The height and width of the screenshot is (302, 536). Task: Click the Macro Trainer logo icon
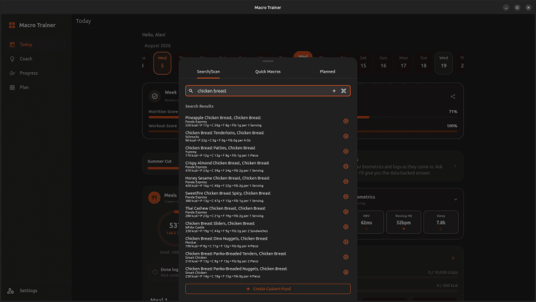point(12,25)
